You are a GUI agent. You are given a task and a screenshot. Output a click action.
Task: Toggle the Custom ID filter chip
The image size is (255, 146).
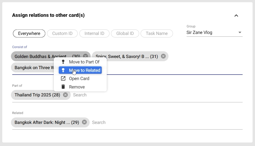[x=62, y=33]
